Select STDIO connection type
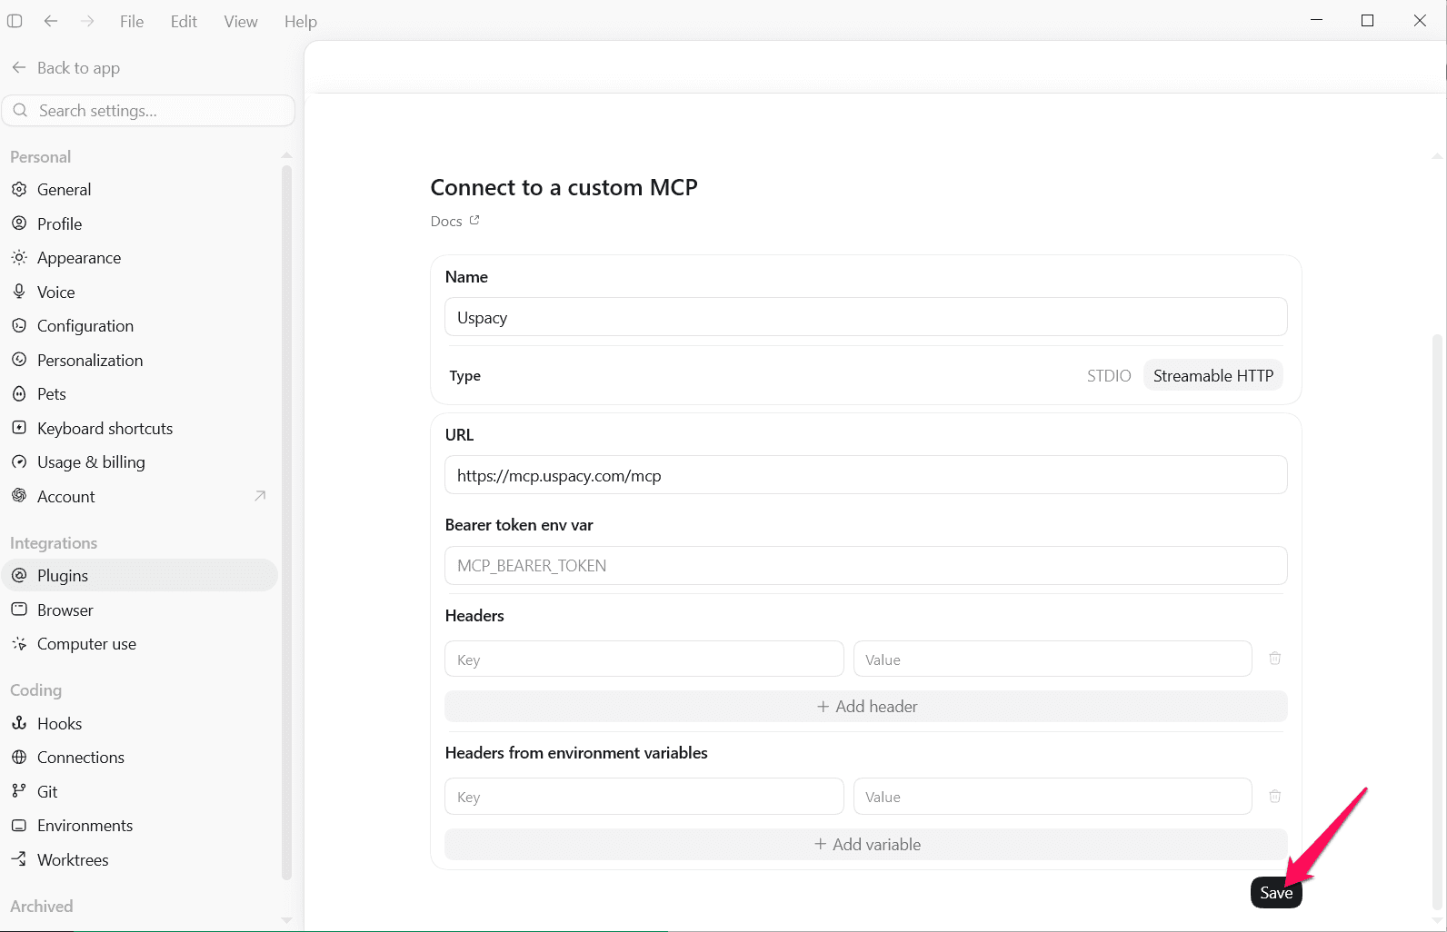Viewport: 1447px width, 932px height. point(1109,376)
